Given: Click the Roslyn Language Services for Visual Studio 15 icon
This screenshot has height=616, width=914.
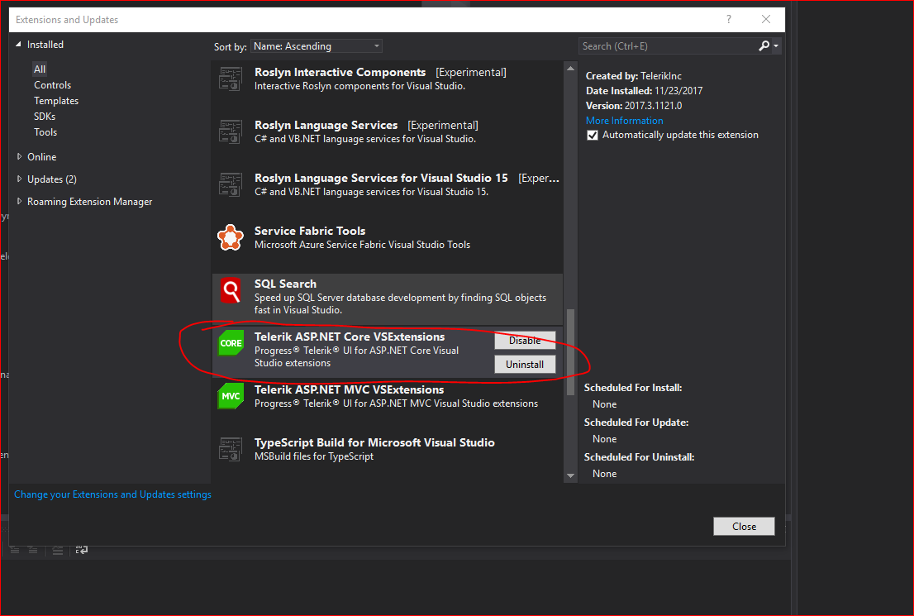Looking at the screenshot, I should point(231,185).
